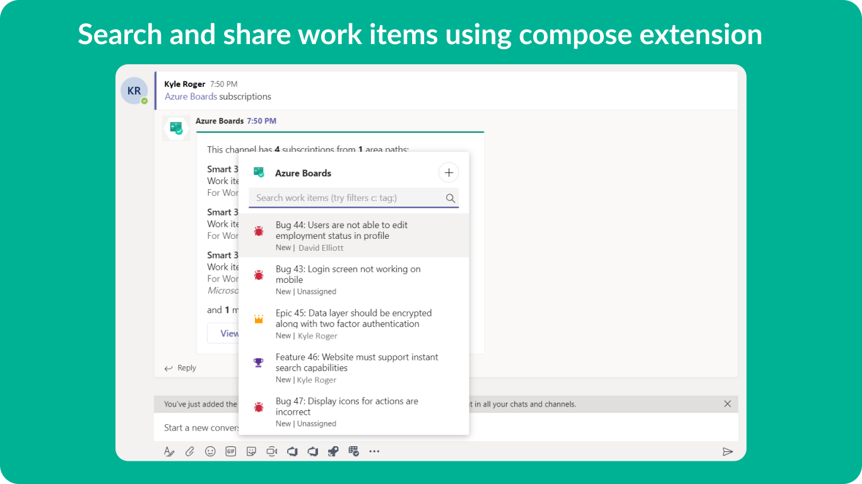The height and width of the screenshot is (484, 862).
Task: Click the Reply arrow icon
Action: click(168, 368)
